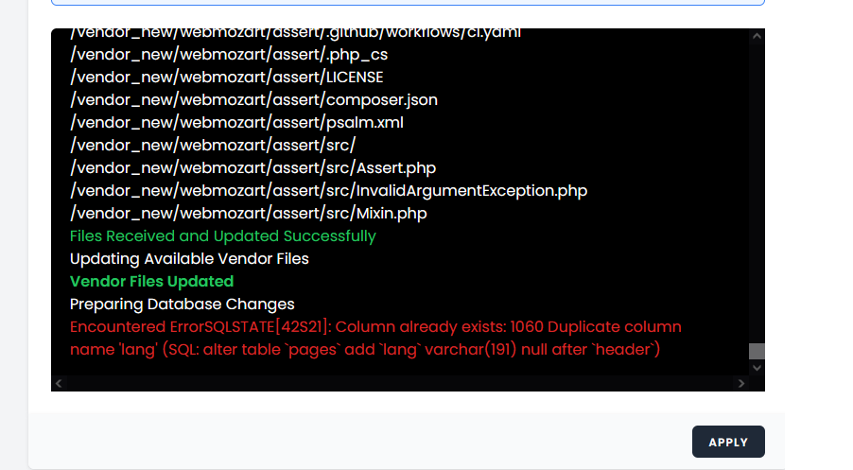The height and width of the screenshot is (470, 853).
Task: Click the Mixin.php file path line
Action: 249,213
